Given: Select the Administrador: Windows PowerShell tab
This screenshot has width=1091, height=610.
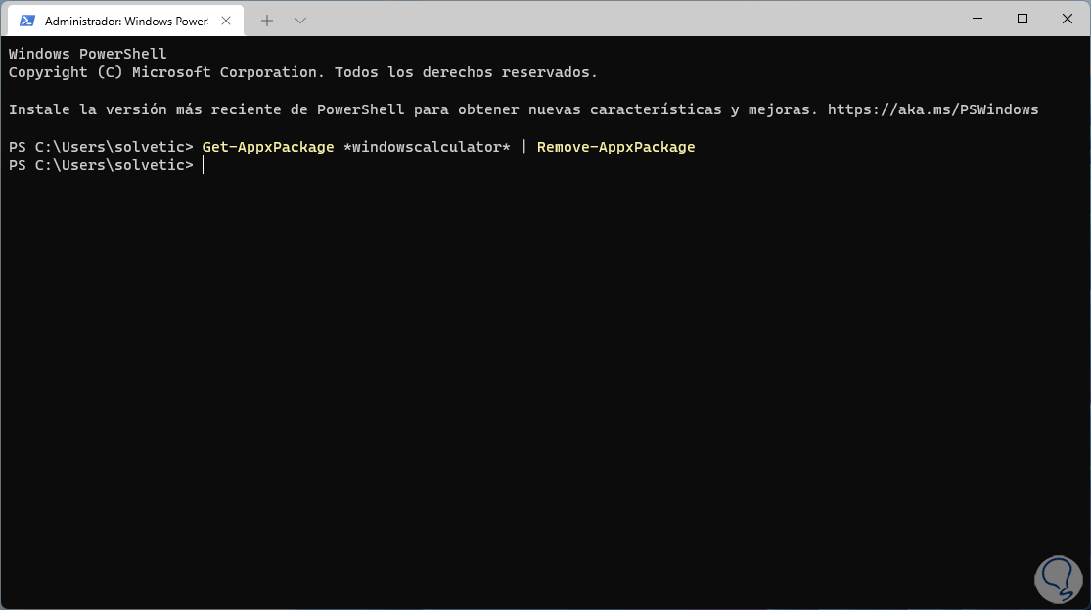Looking at the screenshot, I should tap(125, 21).
